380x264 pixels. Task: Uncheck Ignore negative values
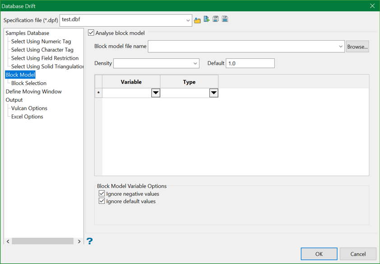tap(102, 193)
